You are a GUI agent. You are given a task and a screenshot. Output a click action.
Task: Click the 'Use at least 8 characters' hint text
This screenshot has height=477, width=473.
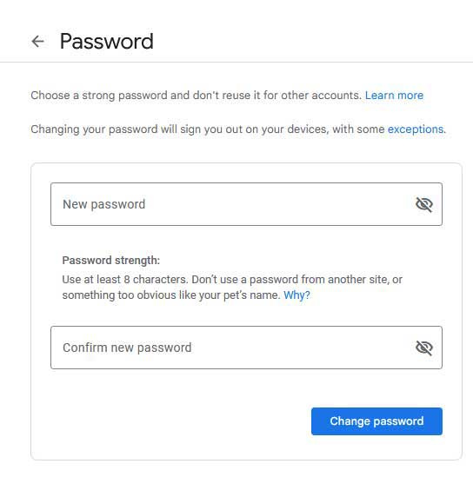tap(232, 288)
